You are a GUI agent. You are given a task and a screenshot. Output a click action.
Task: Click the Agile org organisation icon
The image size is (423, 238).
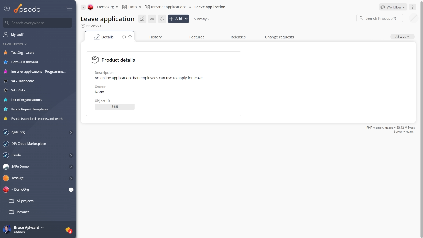click(6, 132)
